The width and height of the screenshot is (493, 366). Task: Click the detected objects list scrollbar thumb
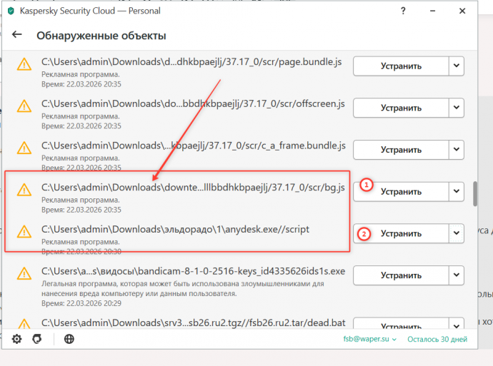475,193
